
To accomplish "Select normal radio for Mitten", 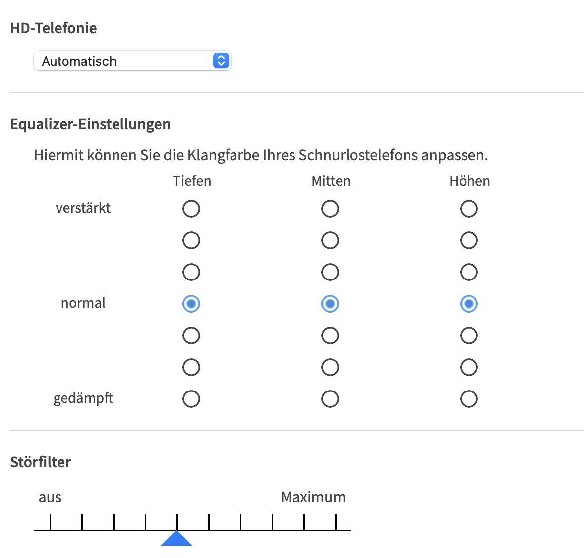I will pos(330,304).
